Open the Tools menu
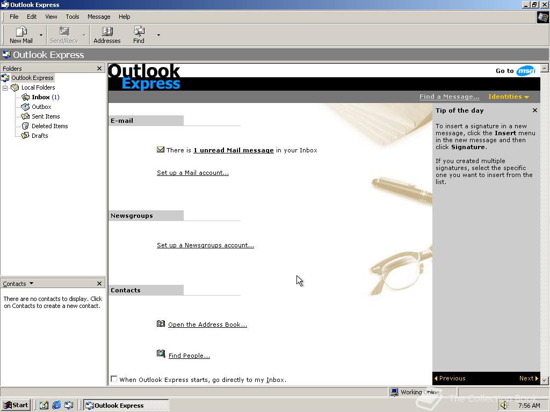This screenshot has height=412, width=550. tap(72, 17)
